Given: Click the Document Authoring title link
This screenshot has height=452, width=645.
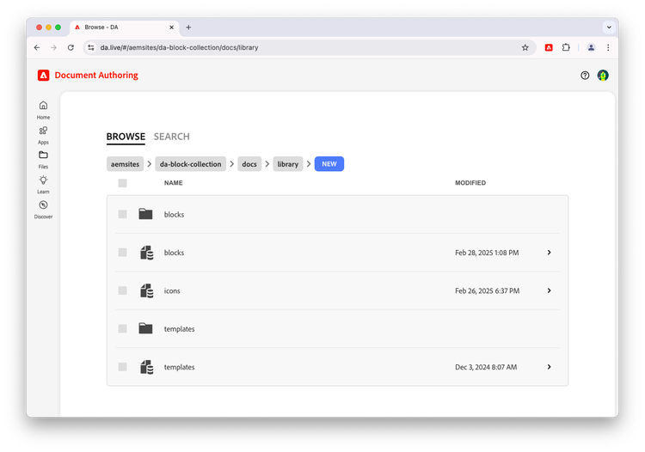Looking at the screenshot, I should coord(96,76).
